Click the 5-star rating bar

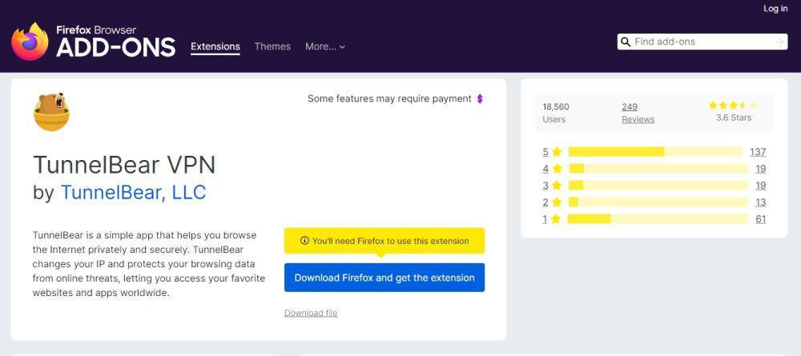(x=655, y=152)
